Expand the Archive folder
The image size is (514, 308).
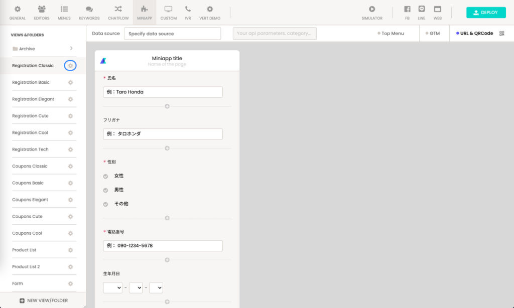coord(71,49)
